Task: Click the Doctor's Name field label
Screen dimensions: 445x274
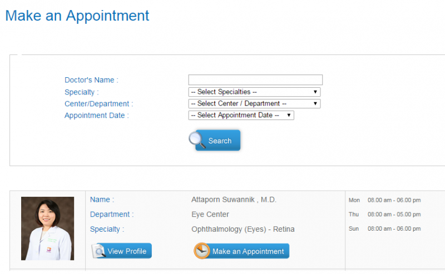Action: [91, 80]
